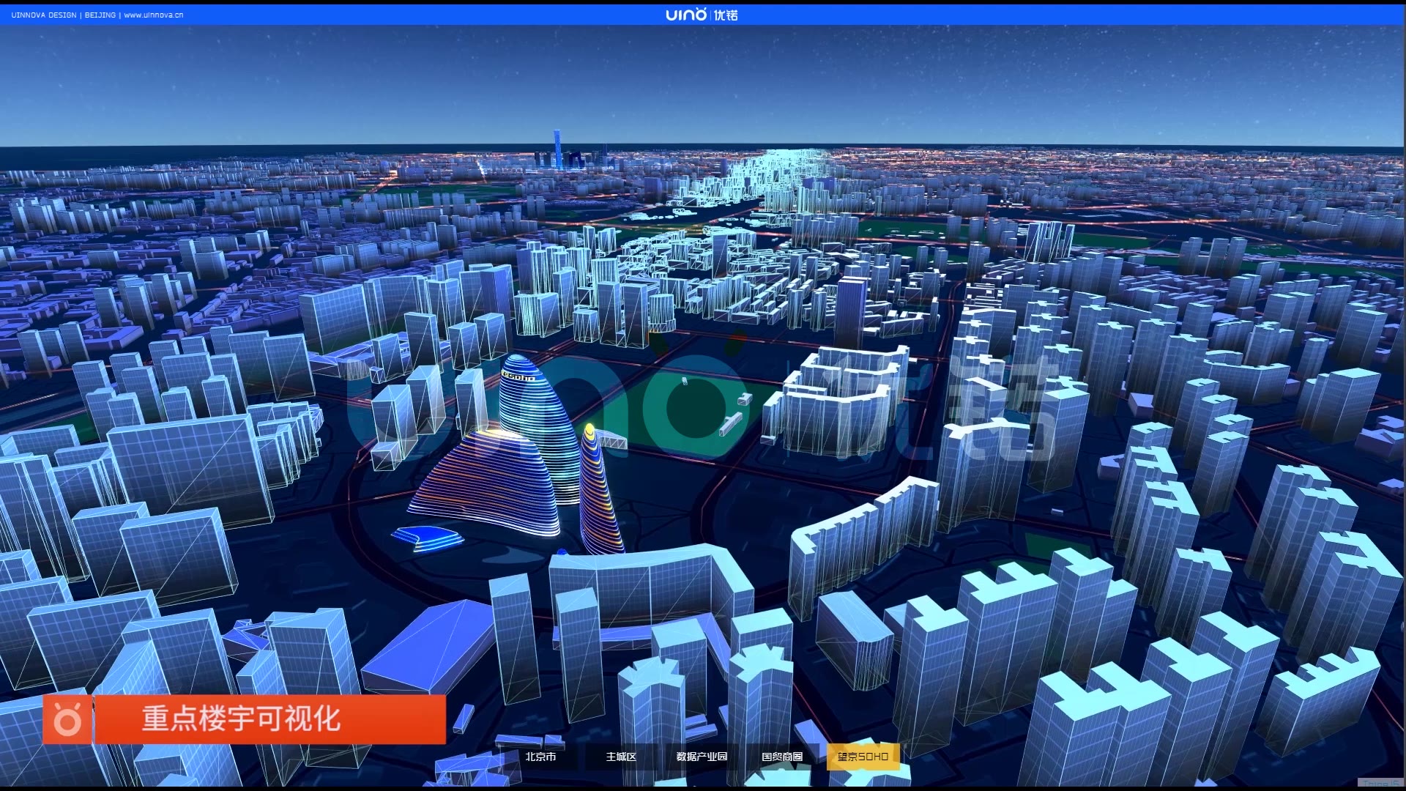Click the SOHO sign on tallest tower
Screen dimensions: 1406x791
point(518,377)
